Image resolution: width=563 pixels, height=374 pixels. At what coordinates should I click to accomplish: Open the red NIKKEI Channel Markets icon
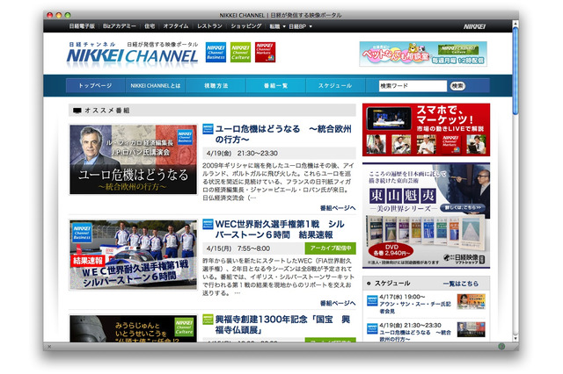(x=265, y=53)
